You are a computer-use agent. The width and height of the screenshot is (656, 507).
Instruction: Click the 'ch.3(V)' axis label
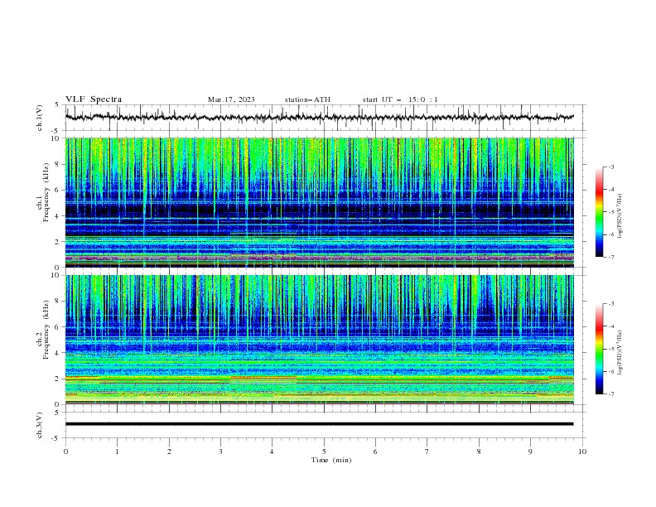click(x=40, y=425)
